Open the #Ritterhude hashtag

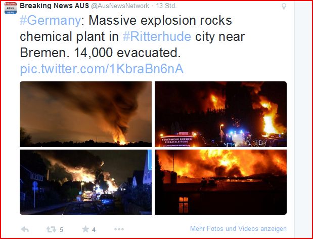(157, 37)
